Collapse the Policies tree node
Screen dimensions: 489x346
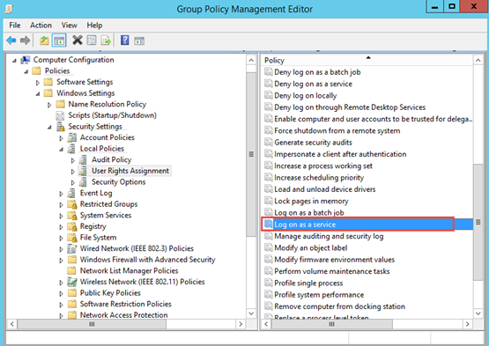26,71
